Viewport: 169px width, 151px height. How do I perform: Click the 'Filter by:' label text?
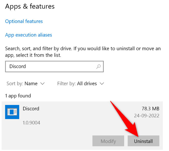coord(66,83)
